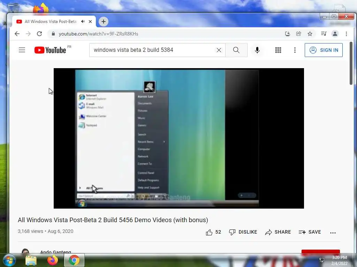
Task: Click the install app icon in address bar
Action: point(288,34)
